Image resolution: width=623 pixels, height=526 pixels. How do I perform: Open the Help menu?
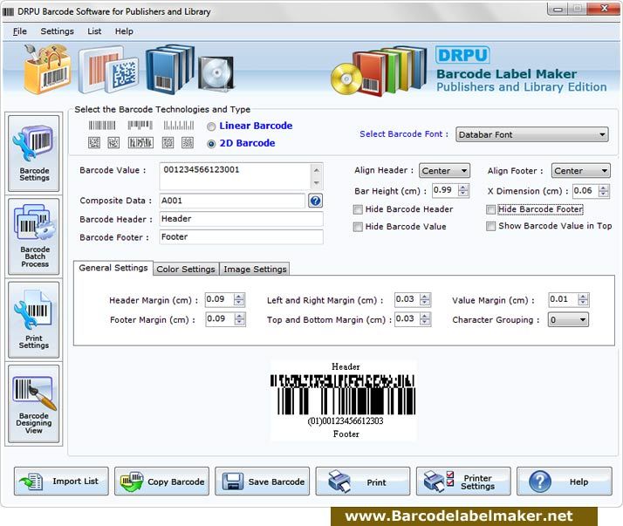(x=124, y=31)
